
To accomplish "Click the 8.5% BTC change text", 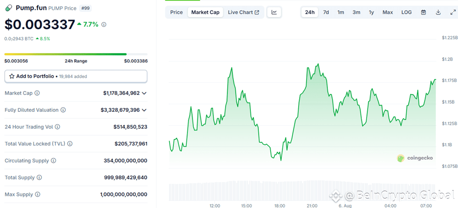I will (43, 39).
